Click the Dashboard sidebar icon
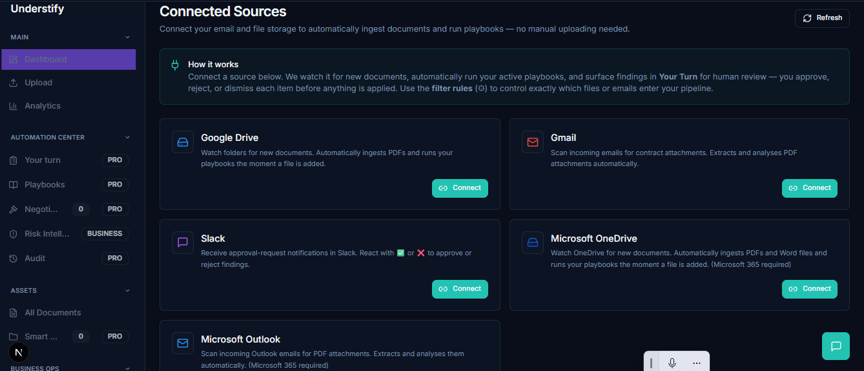 13,59
